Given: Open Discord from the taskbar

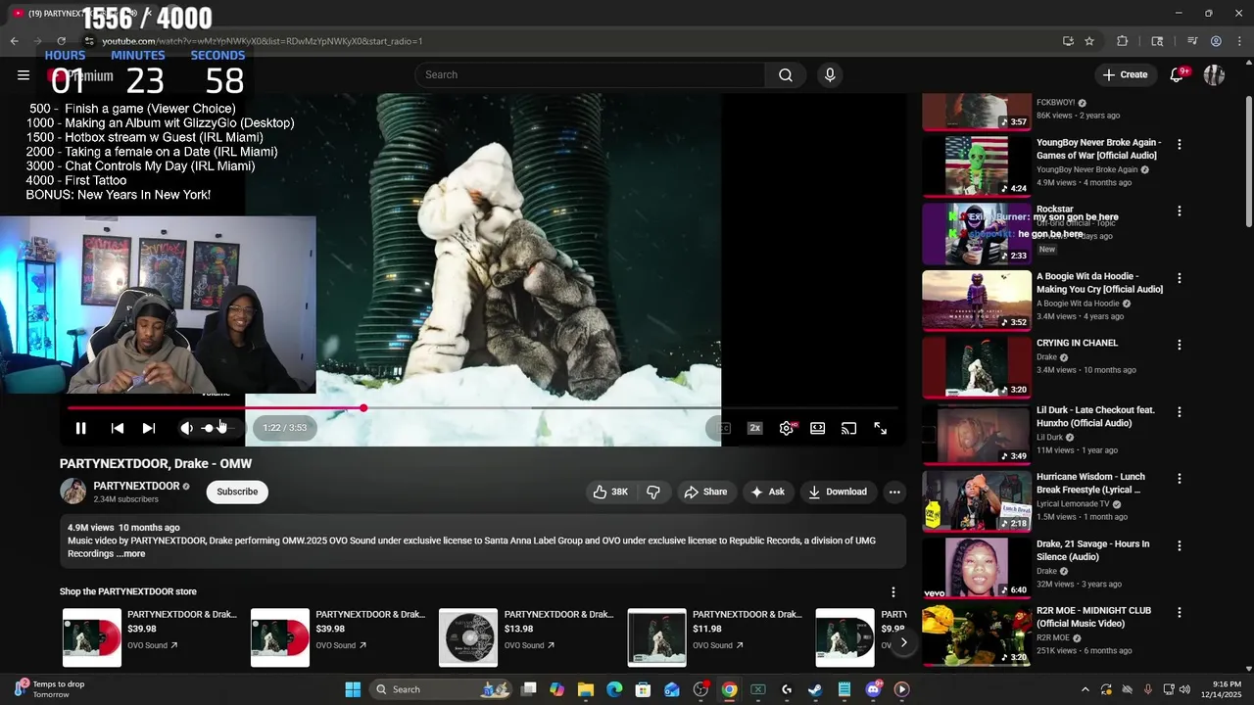Looking at the screenshot, I should [x=873, y=689].
